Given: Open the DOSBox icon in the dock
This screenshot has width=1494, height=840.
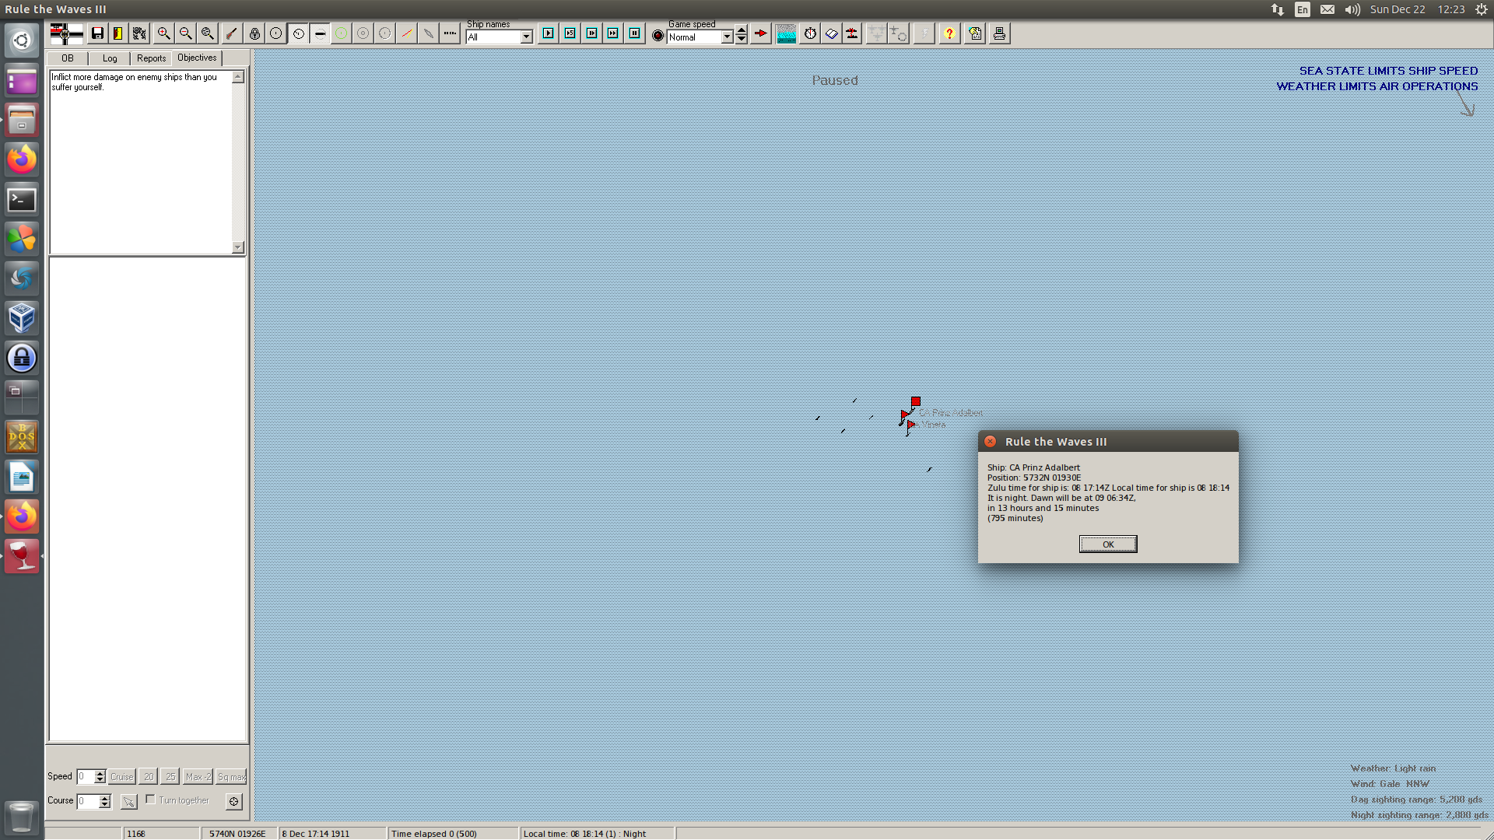Looking at the screenshot, I should [22, 437].
